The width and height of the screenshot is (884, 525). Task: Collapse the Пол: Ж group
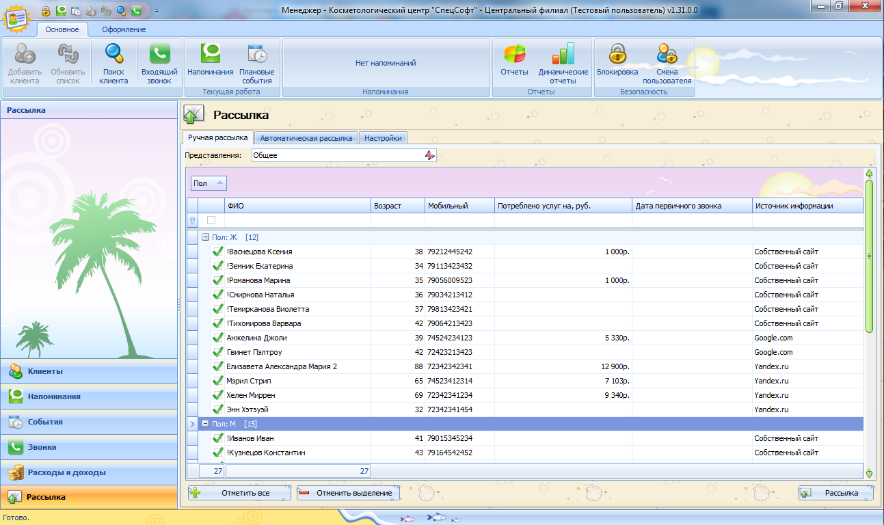(204, 237)
